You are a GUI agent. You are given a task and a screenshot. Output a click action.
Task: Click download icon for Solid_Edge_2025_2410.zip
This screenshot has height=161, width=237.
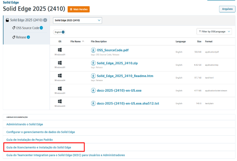93,63
